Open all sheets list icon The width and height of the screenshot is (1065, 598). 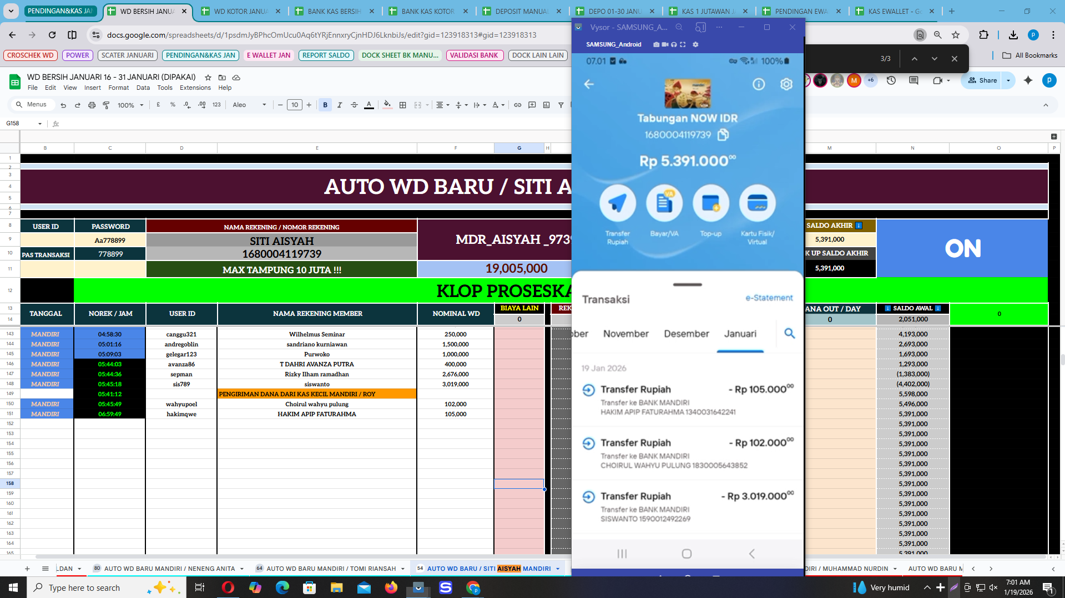pos(46,569)
